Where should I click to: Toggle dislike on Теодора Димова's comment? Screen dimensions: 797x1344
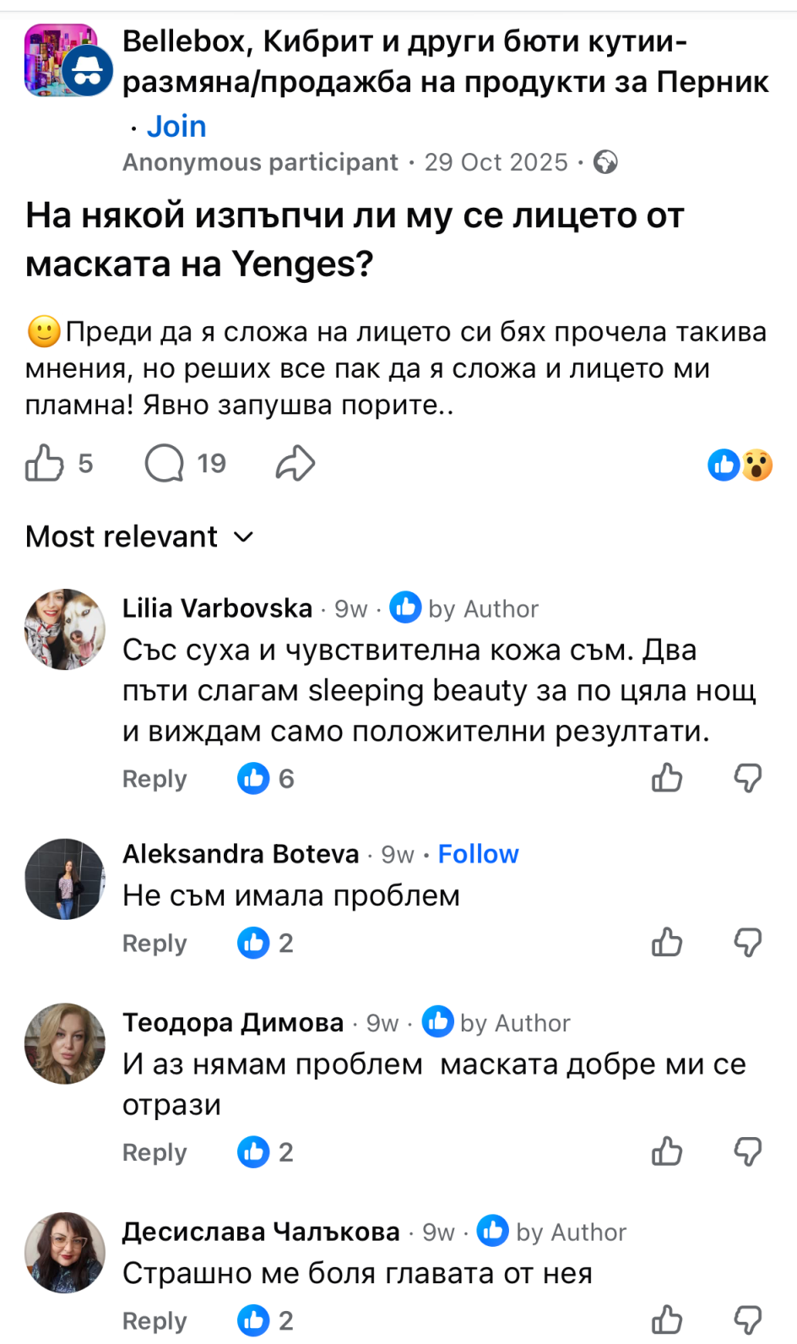(748, 1151)
